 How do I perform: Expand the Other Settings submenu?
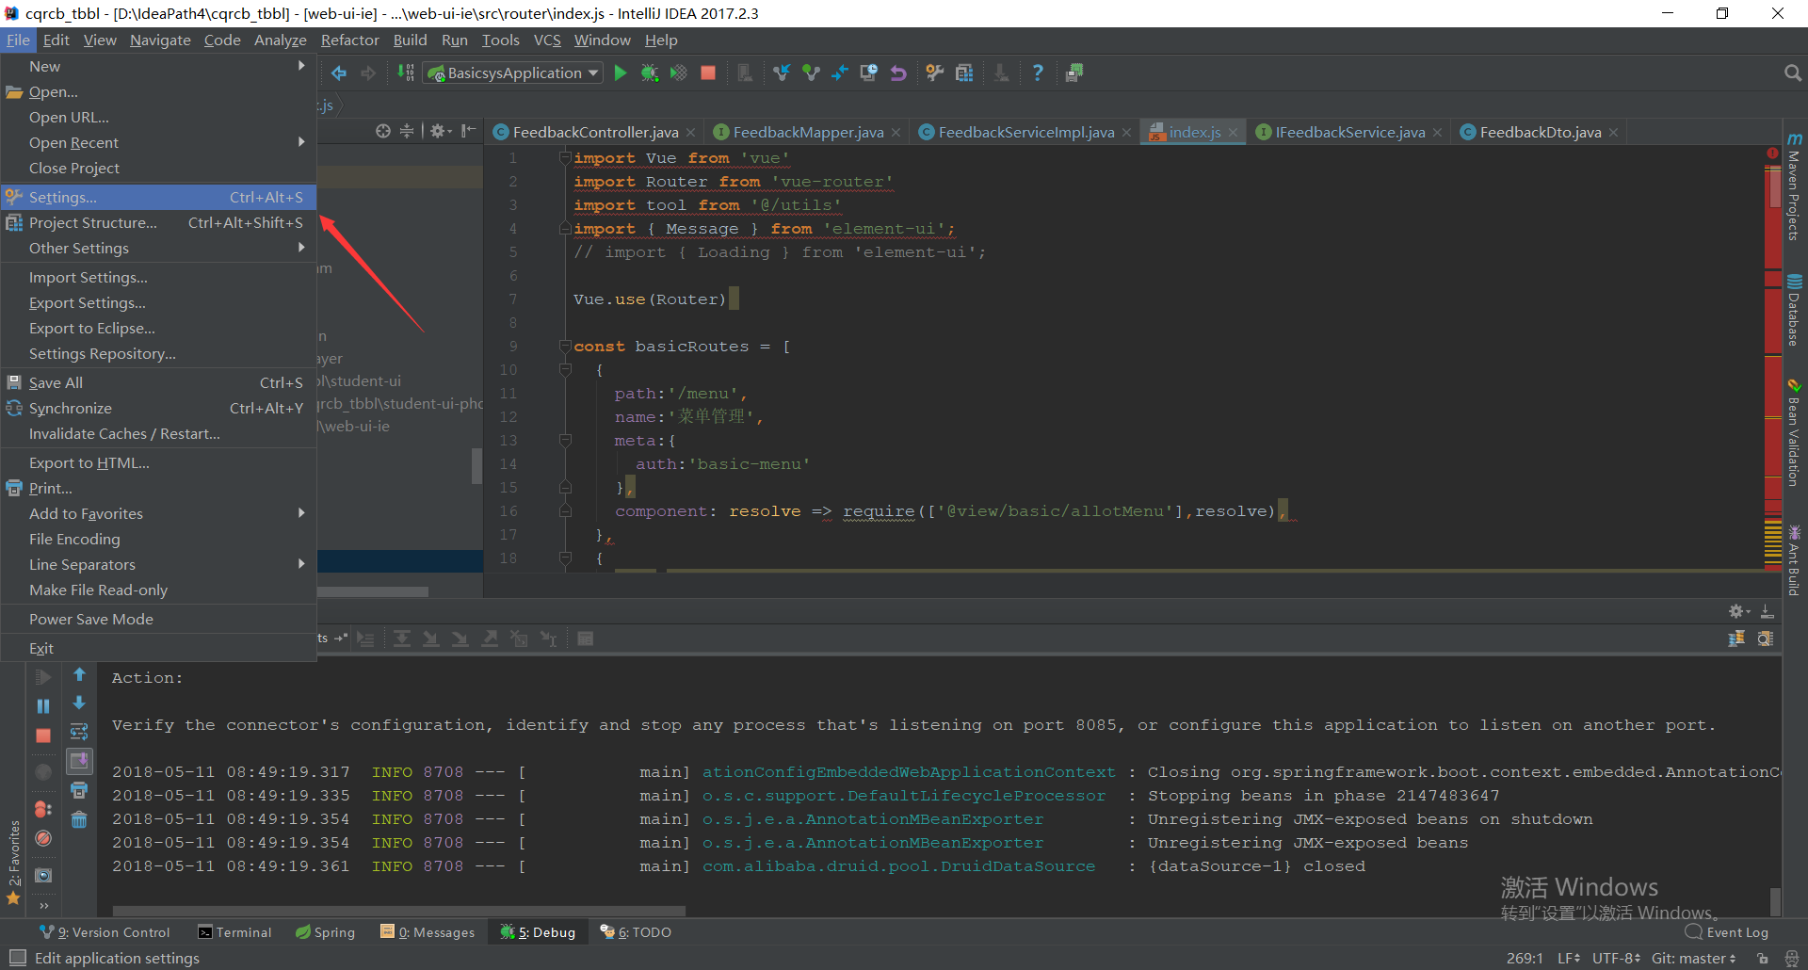[x=79, y=248]
